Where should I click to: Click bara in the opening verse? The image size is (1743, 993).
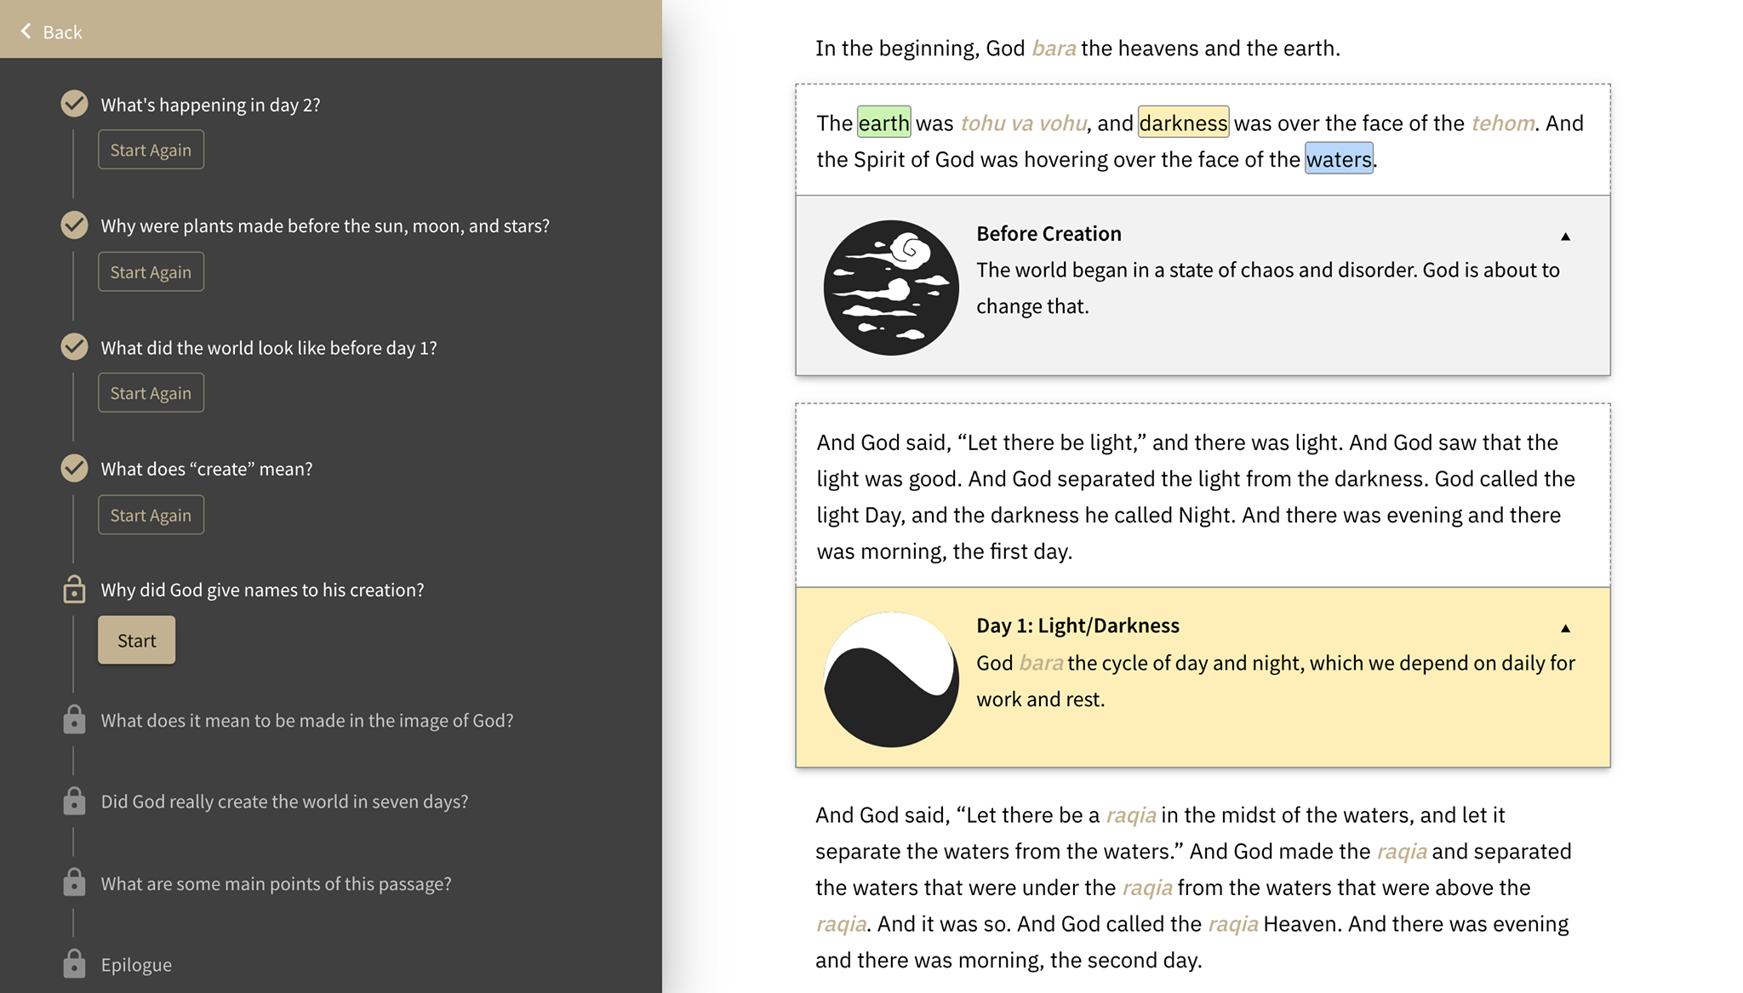pos(1054,49)
